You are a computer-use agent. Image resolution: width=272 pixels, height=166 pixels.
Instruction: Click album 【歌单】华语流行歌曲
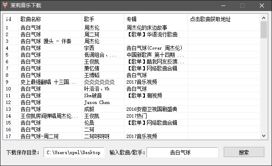coord(152,34)
